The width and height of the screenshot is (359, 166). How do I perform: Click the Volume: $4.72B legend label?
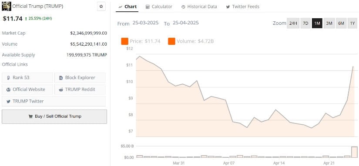pyautogui.click(x=195, y=41)
